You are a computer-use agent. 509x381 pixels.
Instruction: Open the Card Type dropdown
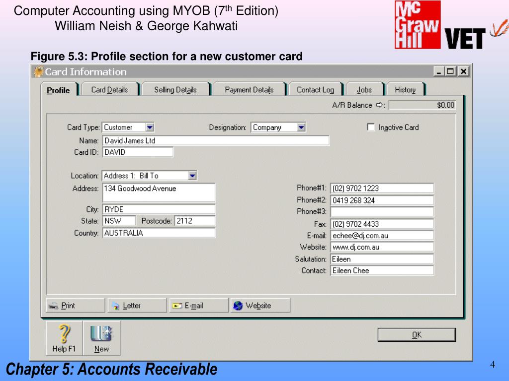[x=150, y=127]
